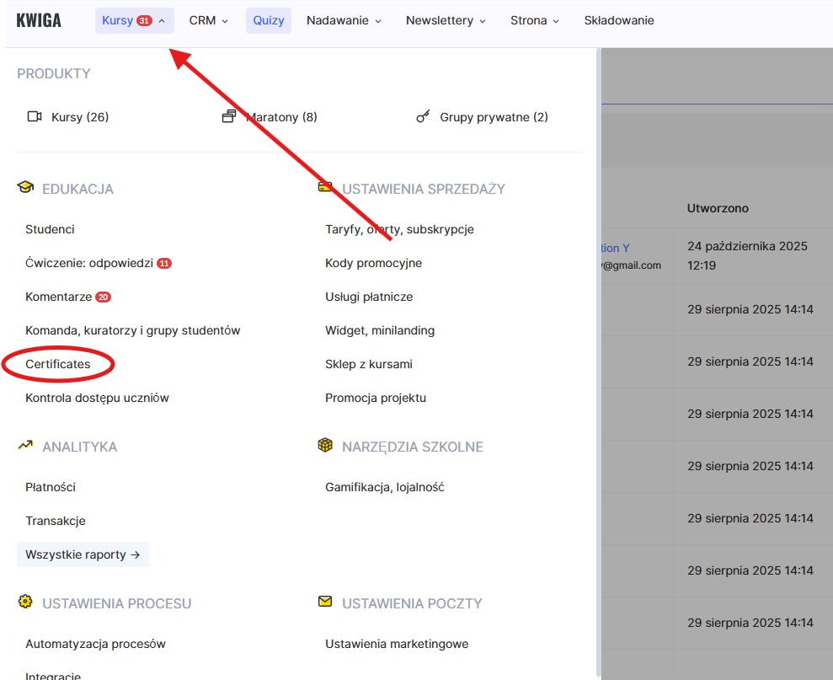Click the gear Ustawienia procesu icon

click(x=25, y=602)
